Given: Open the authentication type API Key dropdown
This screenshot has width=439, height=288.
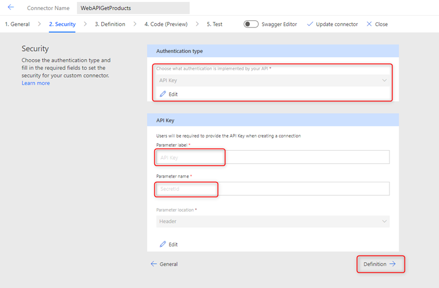Looking at the screenshot, I should coord(273,80).
